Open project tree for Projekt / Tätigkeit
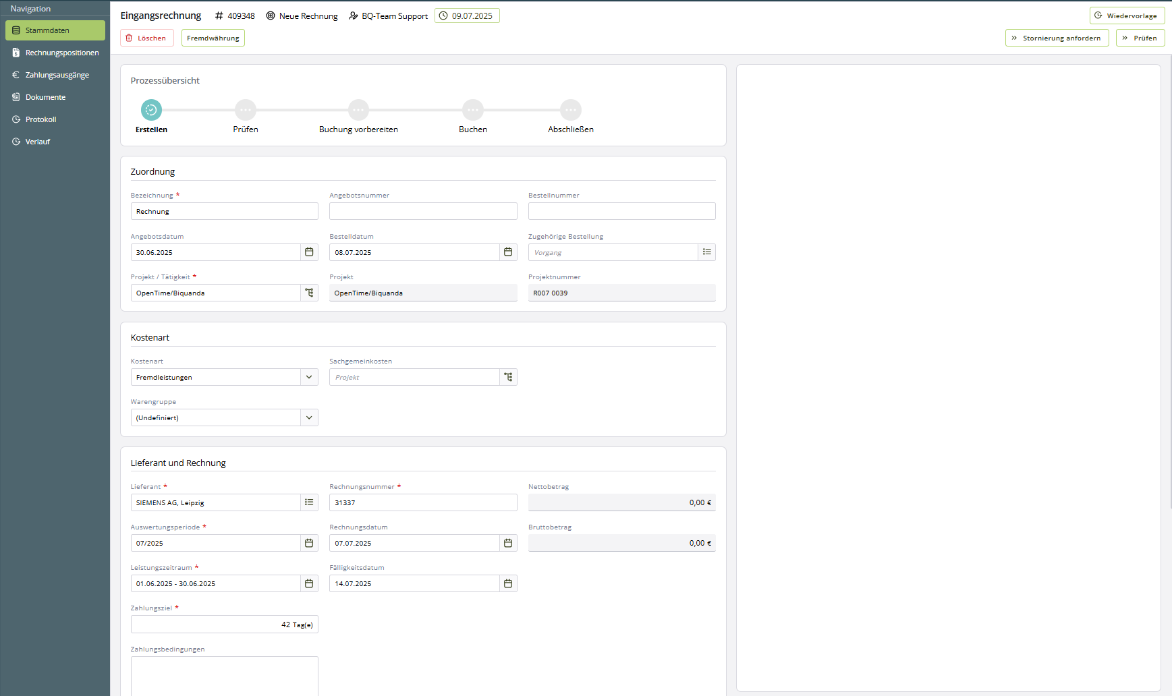This screenshot has width=1172, height=696. pos(309,293)
